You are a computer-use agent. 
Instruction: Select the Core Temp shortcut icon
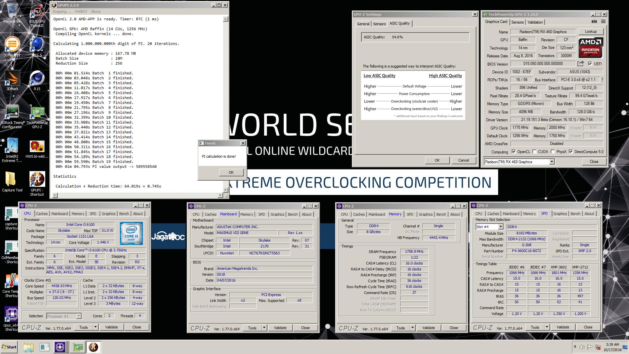coord(11,285)
